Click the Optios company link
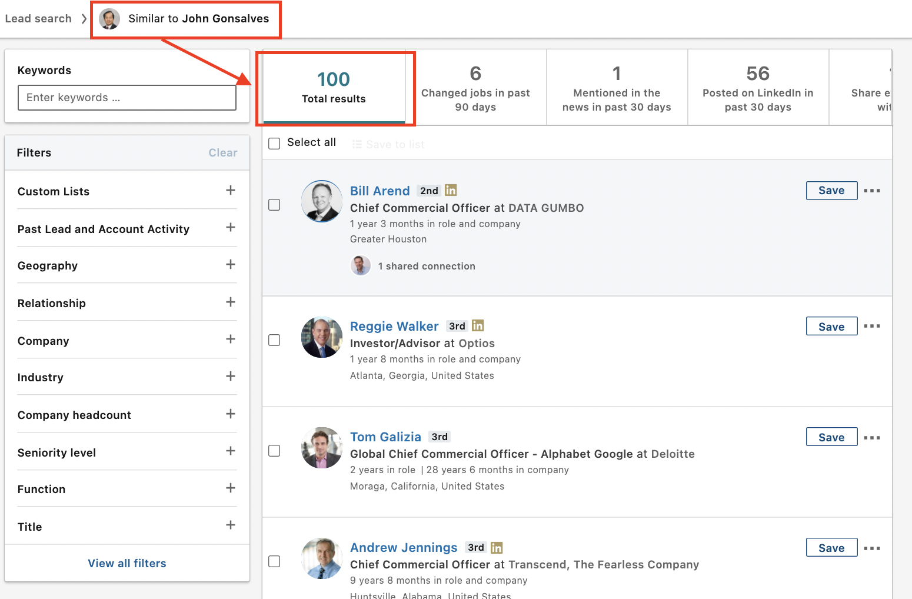The width and height of the screenshot is (912, 599). point(477,343)
